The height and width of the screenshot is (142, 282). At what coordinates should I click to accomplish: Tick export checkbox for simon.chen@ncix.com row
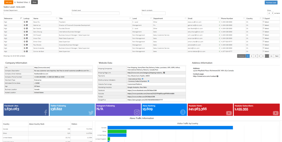263,41
